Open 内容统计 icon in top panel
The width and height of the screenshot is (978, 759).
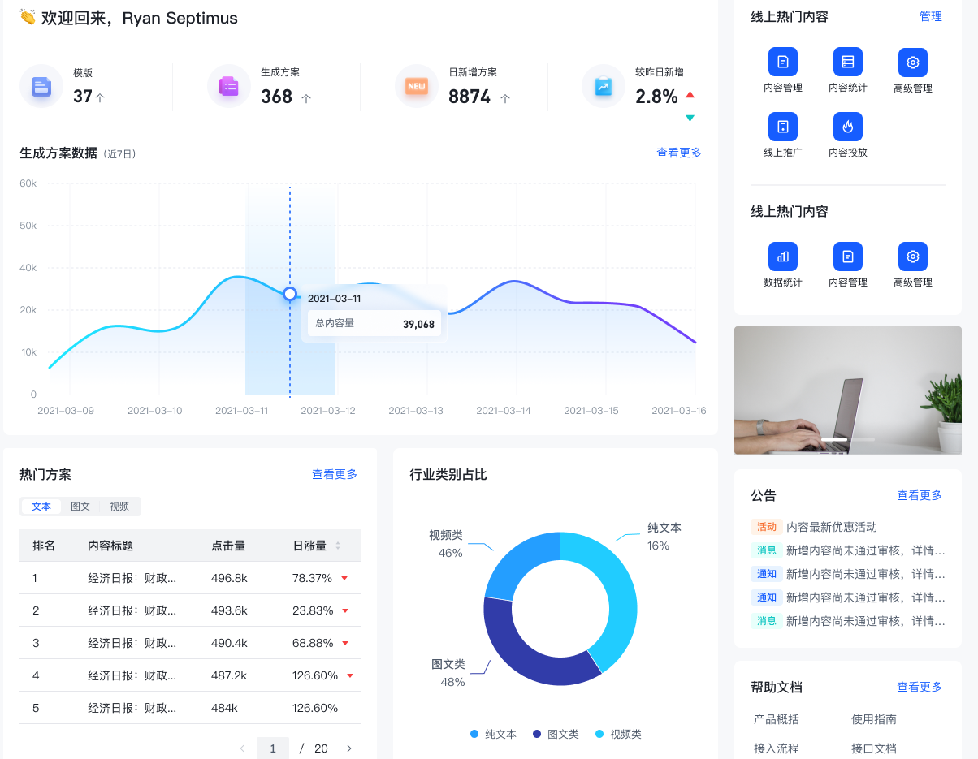point(847,63)
